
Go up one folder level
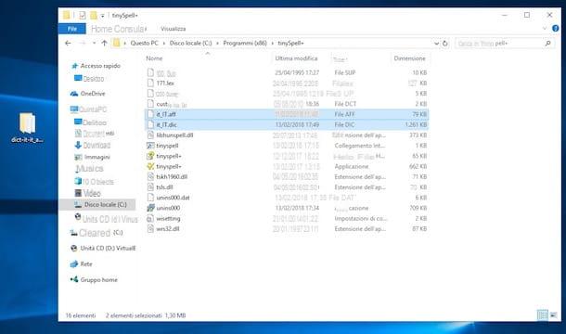pyautogui.click(x=104, y=43)
